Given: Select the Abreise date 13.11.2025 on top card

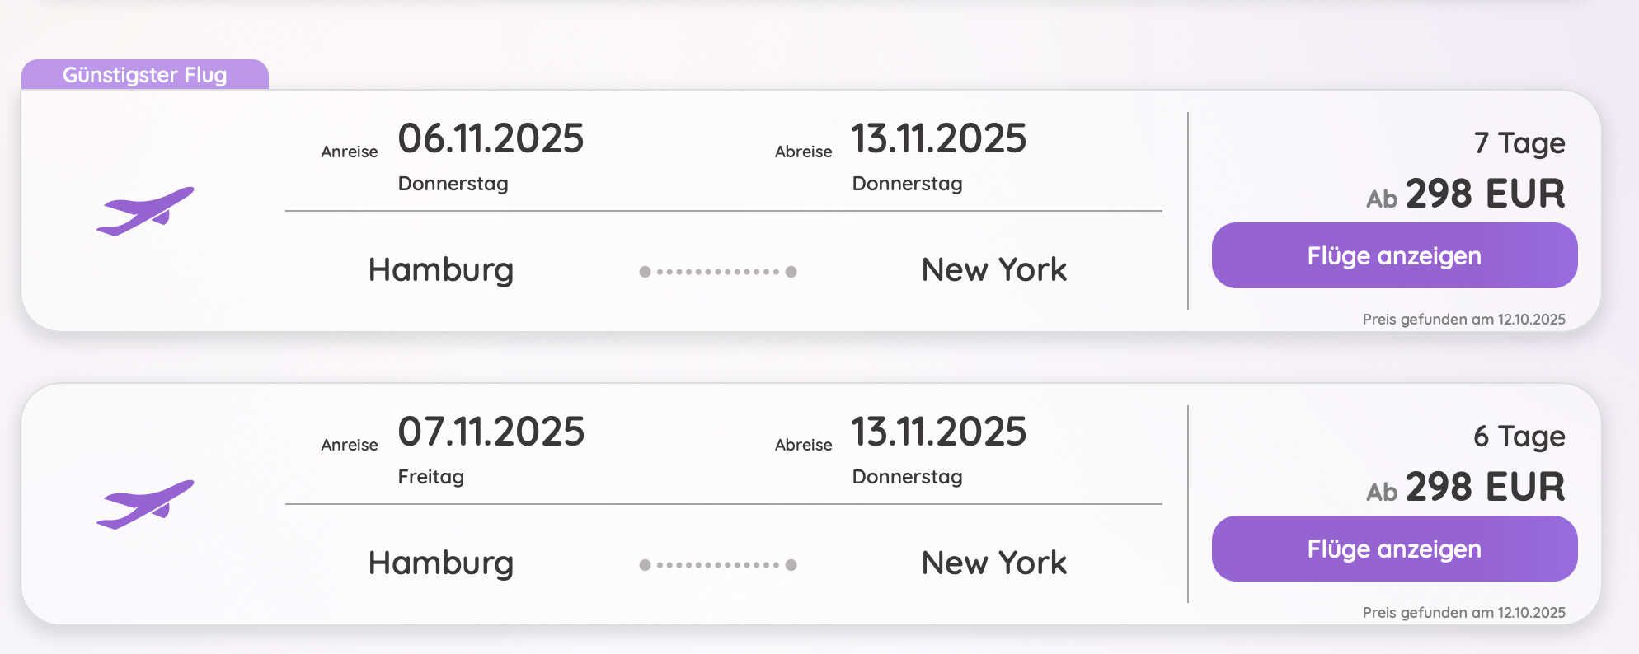Looking at the screenshot, I should [x=940, y=138].
